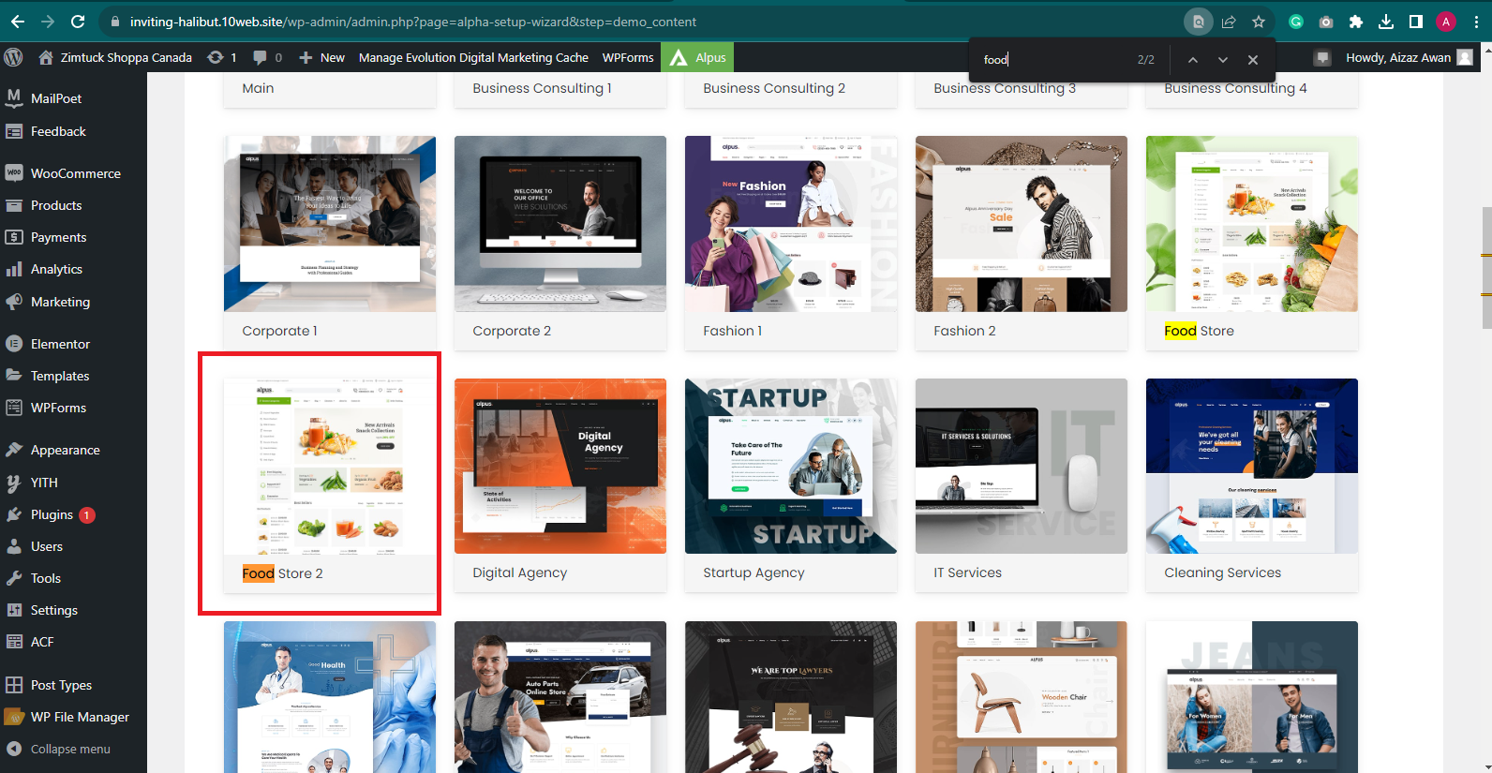Select the Fashion 1 demo thumbnail
Screen dimensions: 1492x773
791,224
